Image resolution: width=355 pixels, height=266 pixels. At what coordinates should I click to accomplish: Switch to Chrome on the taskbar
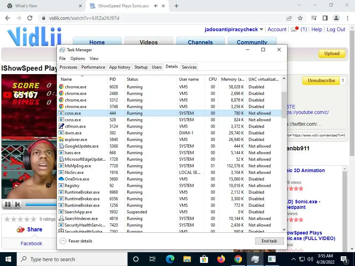[238, 259]
